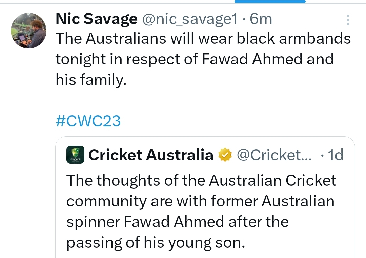Open the Cricket Australia account name
The height and width of the screenshot is (258, 366).
[151, 155]
